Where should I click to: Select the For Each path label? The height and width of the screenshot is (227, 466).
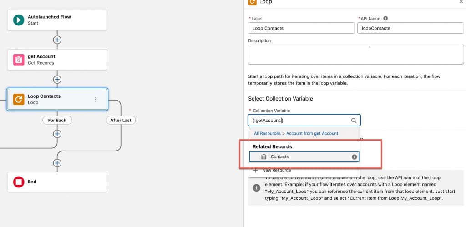(57, 121)
